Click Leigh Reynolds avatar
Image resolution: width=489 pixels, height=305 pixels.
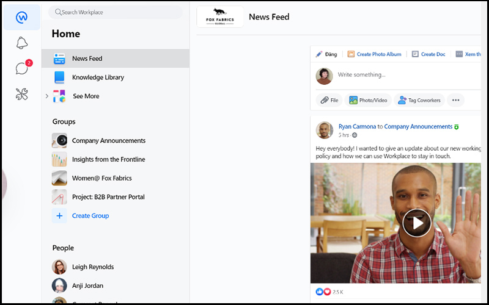click(59, 267)
